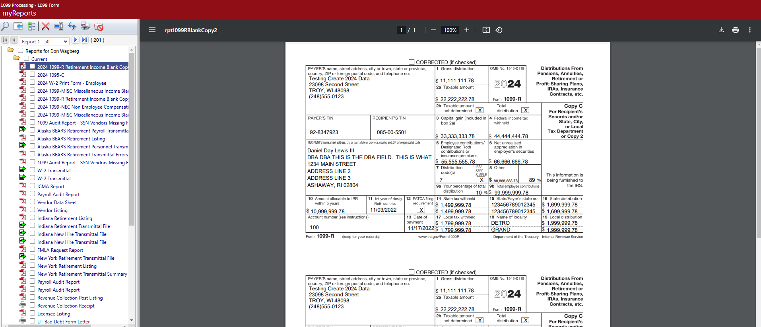Click printer icon beside Revenue Collection Receipt
Viewport: 761px width, 327px height.
tap(23, 305)
